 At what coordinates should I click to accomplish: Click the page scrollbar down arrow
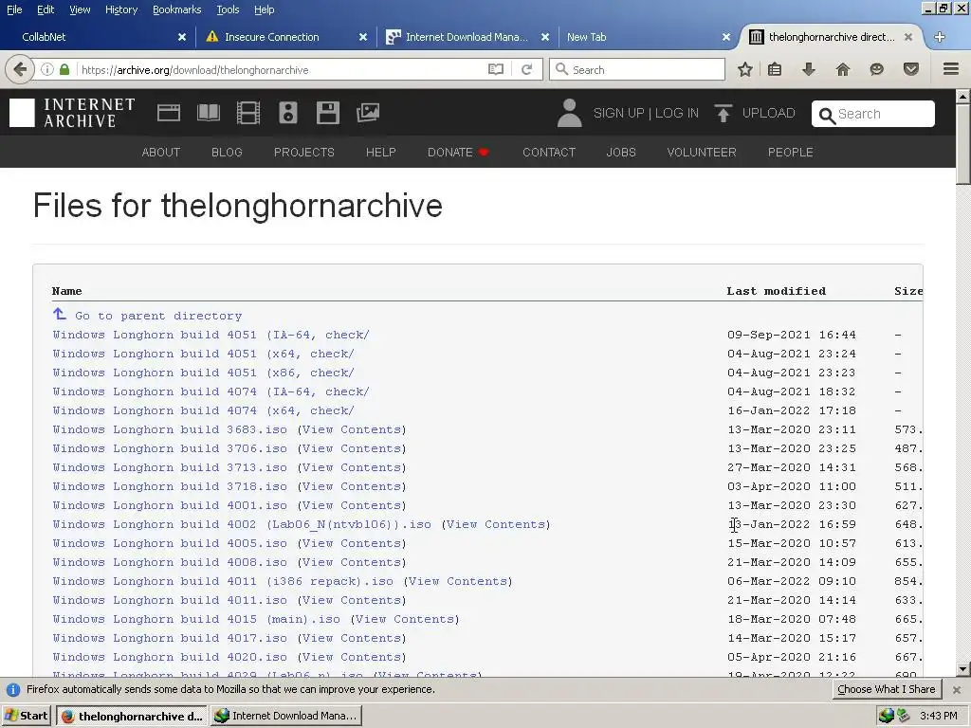pos(963,669)
